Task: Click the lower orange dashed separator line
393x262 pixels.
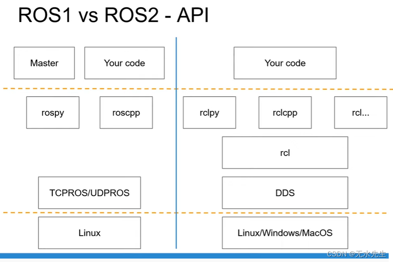Action: coord(87,212)
